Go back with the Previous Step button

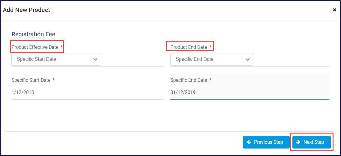click(x=266, y=142)
